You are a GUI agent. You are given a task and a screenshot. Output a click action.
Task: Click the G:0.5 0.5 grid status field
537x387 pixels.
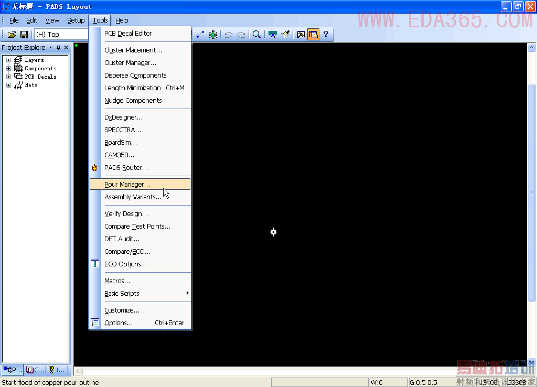[442, 382]
